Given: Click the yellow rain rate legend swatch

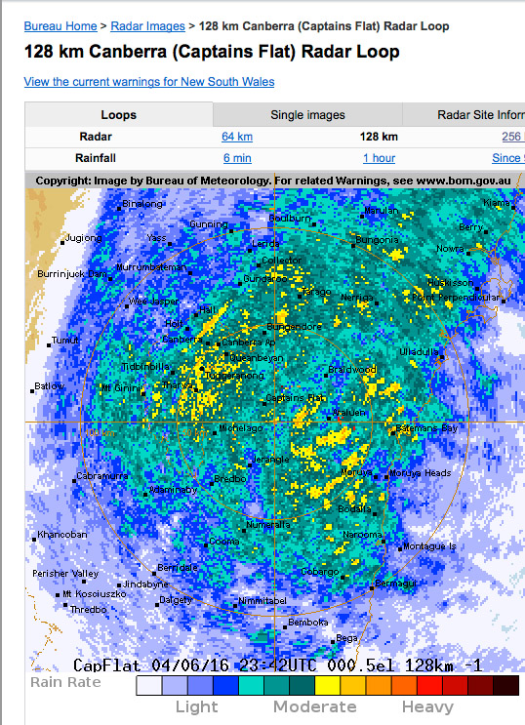Looking at the screenshot, I should (328, 685).
